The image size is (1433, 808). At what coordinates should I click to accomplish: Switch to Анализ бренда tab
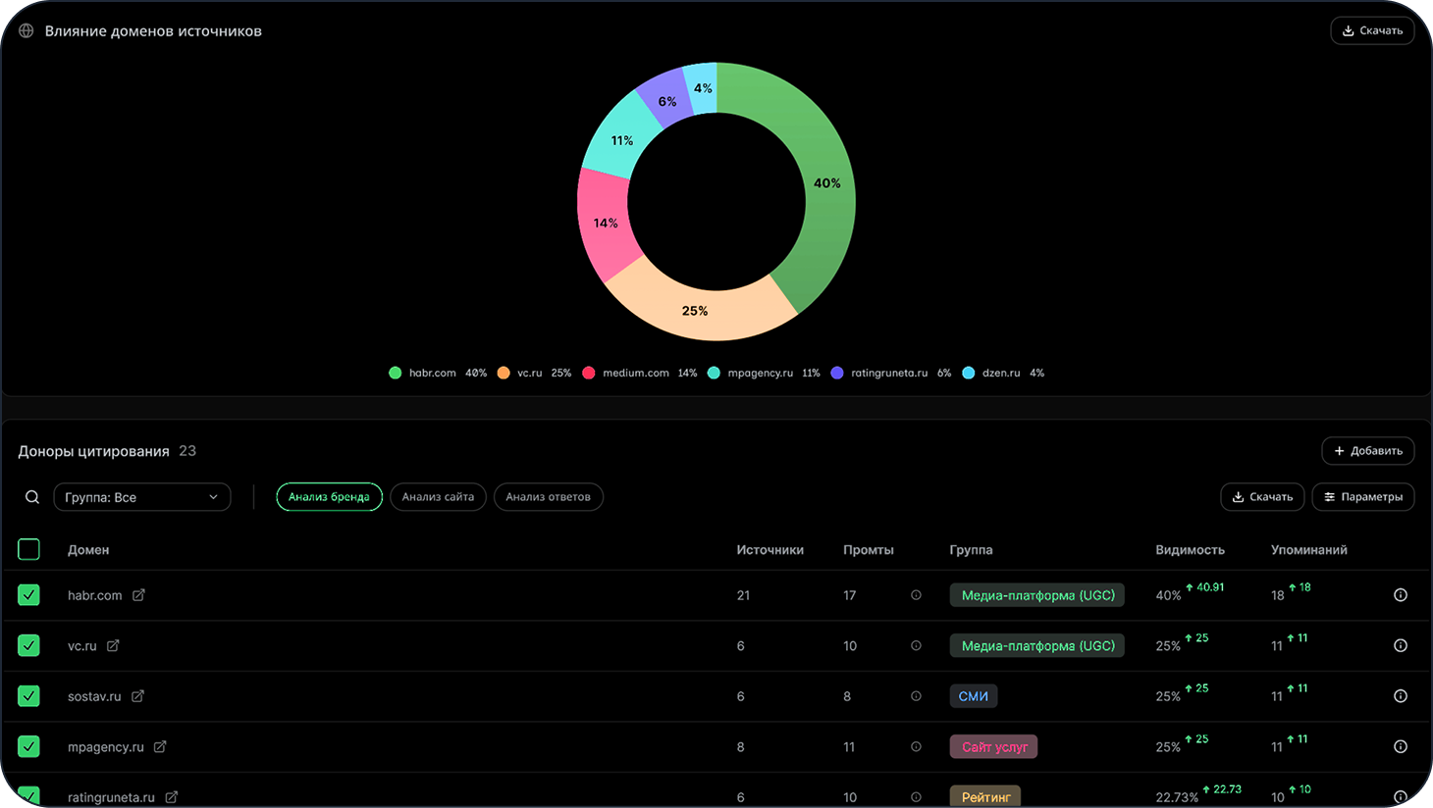329,497
